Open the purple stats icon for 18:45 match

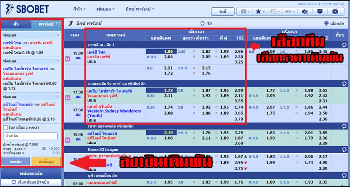[x=67, y=140]
